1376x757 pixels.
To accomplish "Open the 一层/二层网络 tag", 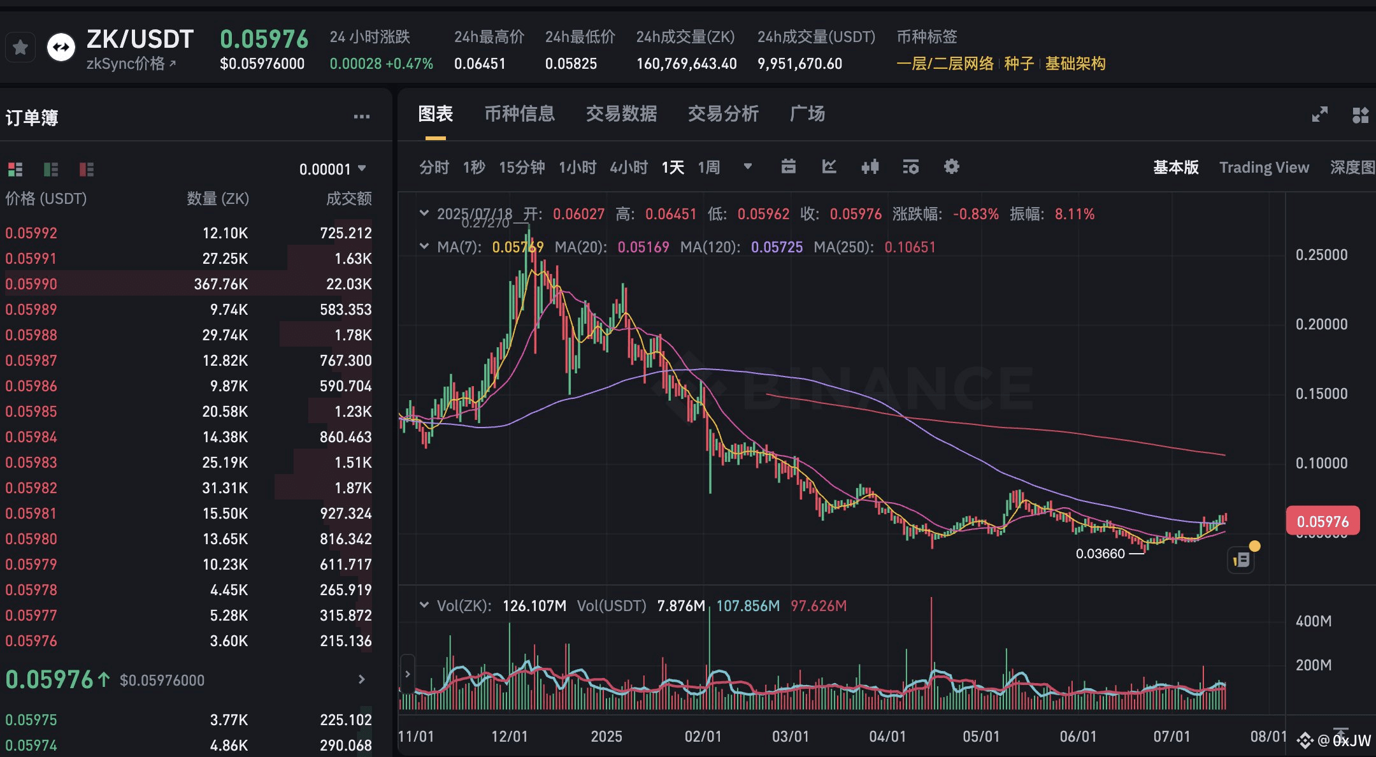I will pyautogui.click(x=945, y=64).
